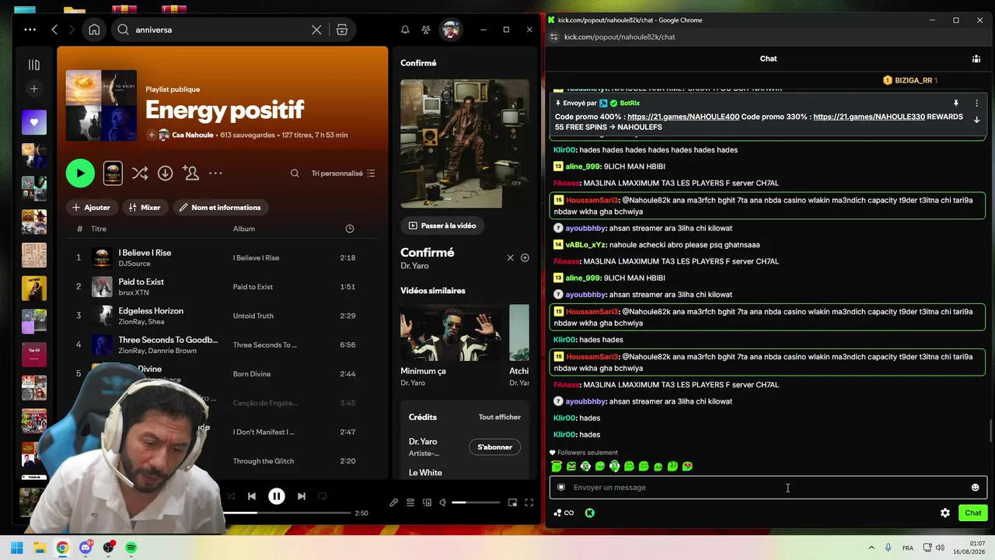Go back in Spotify navigation

coord(54,30)
